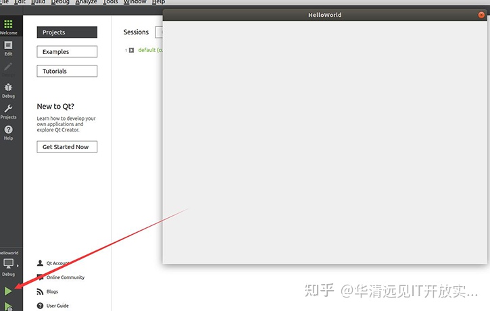Viewport: 490px width, 311px height.
Task: Select the Projects button on Welcome page
Action: (x=67, y=32)
